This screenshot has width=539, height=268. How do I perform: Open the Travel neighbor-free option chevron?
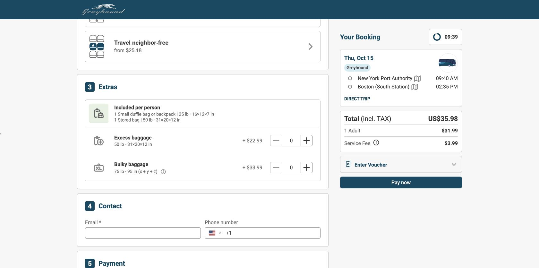coord(310,47)
